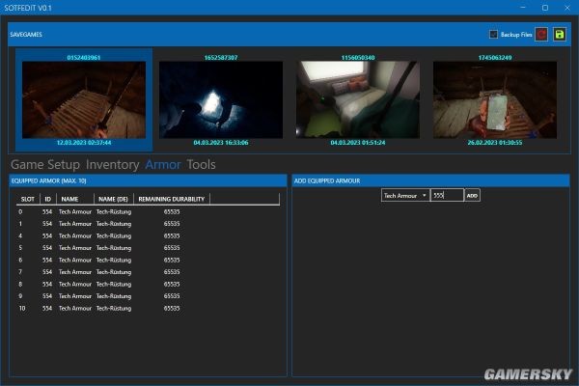Image resolution: width=579 pixels, height=386 pixels.
Task: Open the Game Setup tab
Action: [x=45, y=164]
